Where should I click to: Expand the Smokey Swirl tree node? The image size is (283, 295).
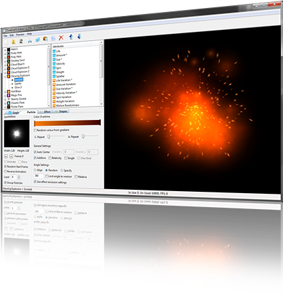[5, 61]
